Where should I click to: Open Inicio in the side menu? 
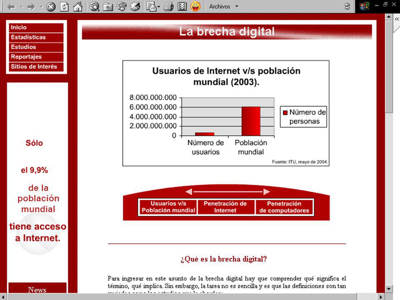(x=36, y=27)
